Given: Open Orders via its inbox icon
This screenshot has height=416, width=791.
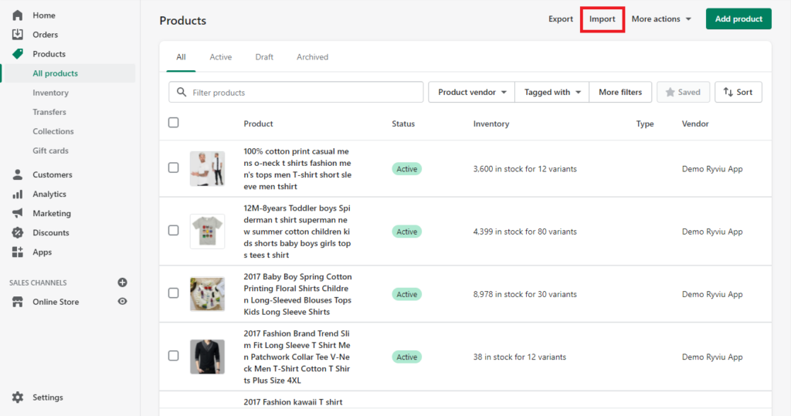Looking at the screenshot, I should tap(18, 35).
